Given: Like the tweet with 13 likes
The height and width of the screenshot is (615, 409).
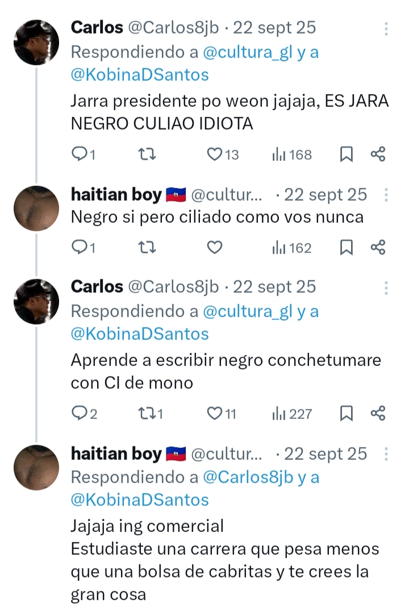Looking at the screenshot, I should (x=214, y=154).
